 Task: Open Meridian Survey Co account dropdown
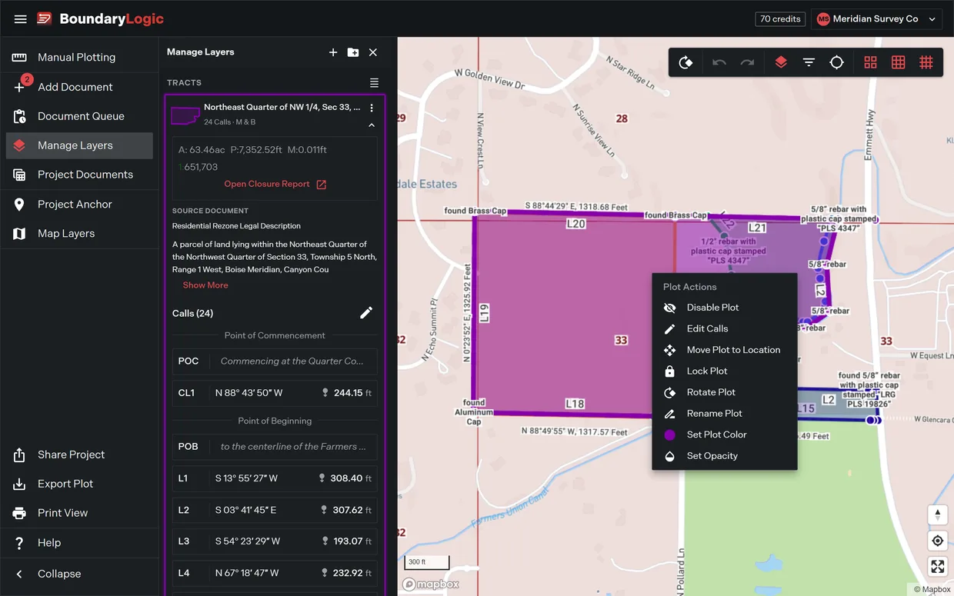pos(877,19)
